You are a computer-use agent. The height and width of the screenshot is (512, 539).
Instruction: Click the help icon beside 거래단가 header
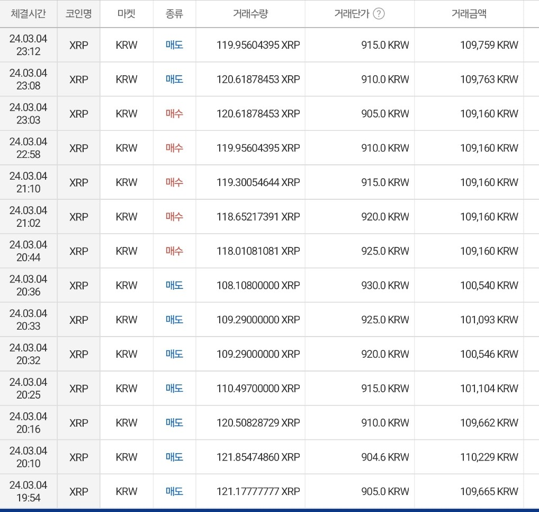(379, 14)
